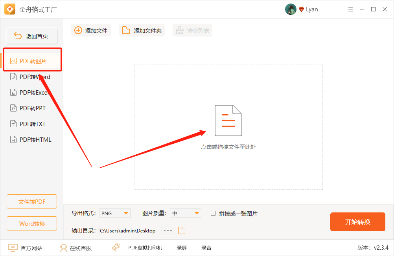Open the 文件转PDF button
This screenshot has height=256, width=394.
[x=32, y=202]
